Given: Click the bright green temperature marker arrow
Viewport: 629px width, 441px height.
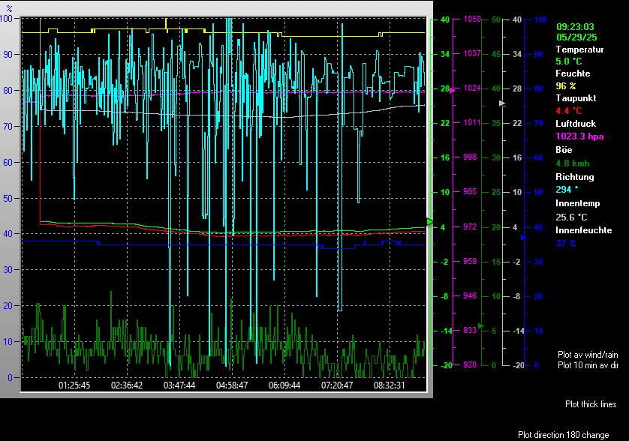Looking at the screenshot, I should tap(429, 221).
